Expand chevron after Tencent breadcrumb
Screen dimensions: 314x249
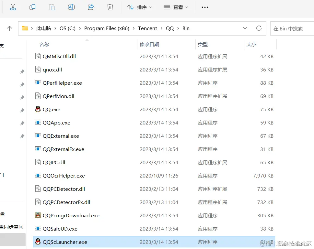coord(161,28)
